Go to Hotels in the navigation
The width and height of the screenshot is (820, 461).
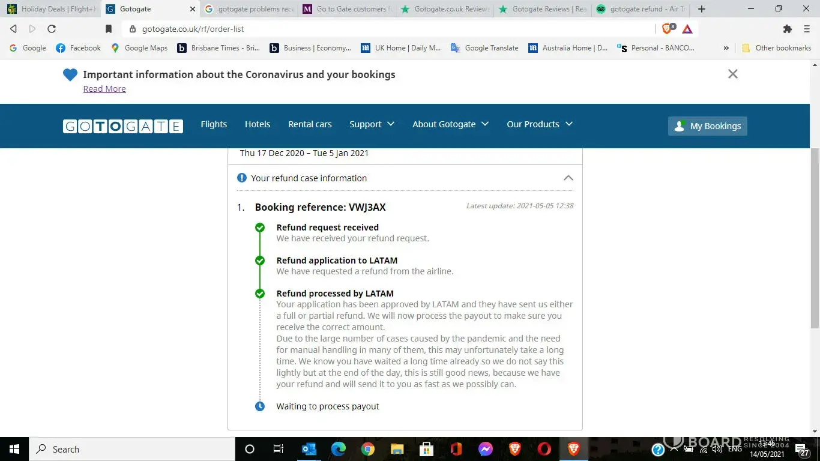(x=258, y=124)
